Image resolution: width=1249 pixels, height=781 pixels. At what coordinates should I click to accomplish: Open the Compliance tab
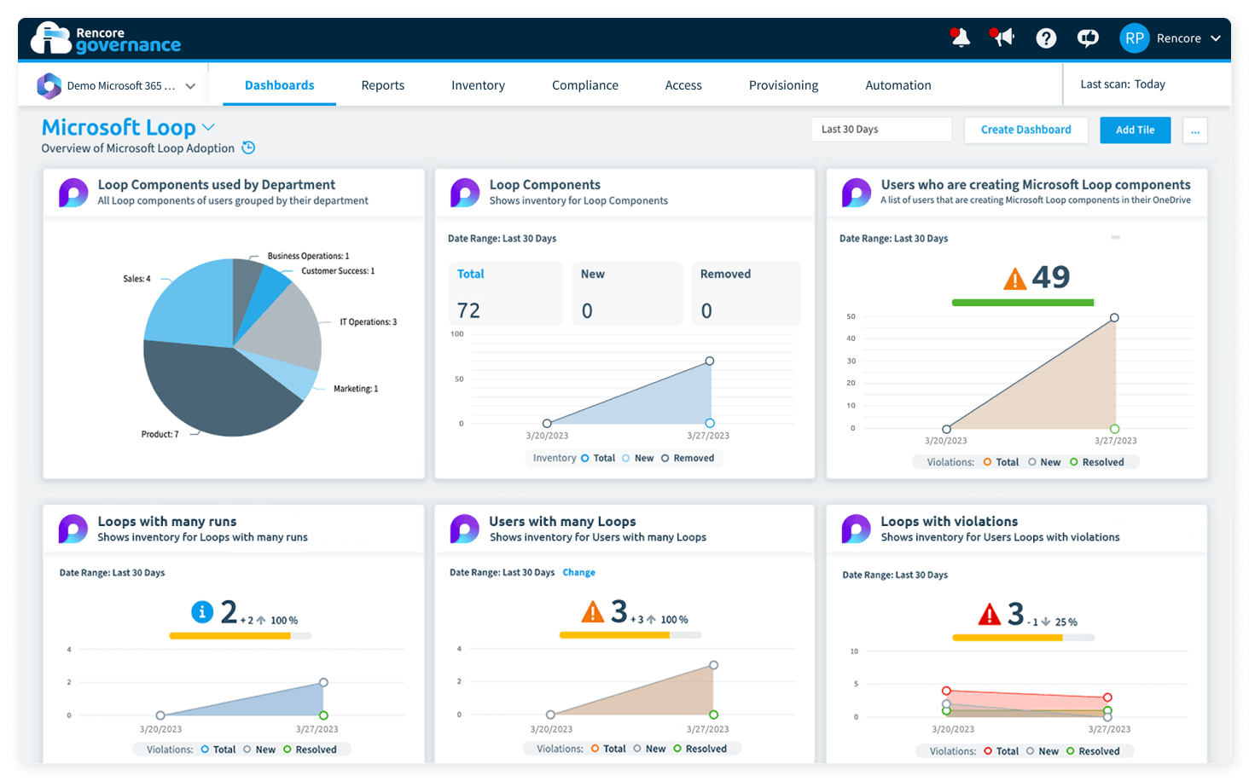pos(585,85)
